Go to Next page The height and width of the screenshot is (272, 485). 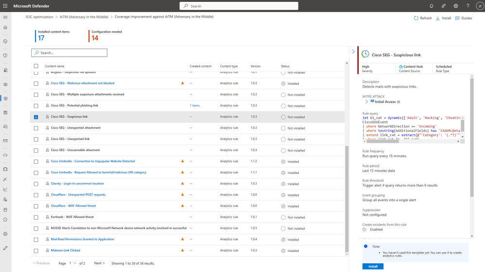point(100,263)
